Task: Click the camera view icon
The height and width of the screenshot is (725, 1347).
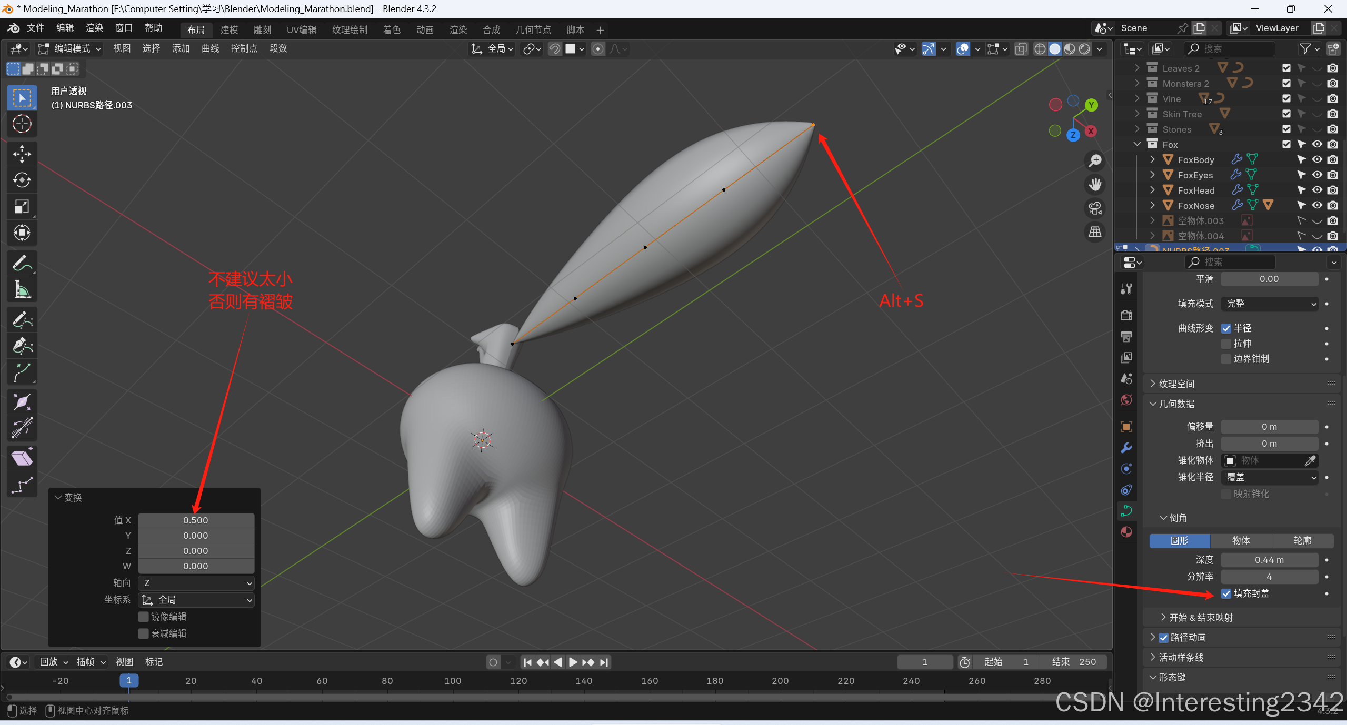Action: 1095,208
